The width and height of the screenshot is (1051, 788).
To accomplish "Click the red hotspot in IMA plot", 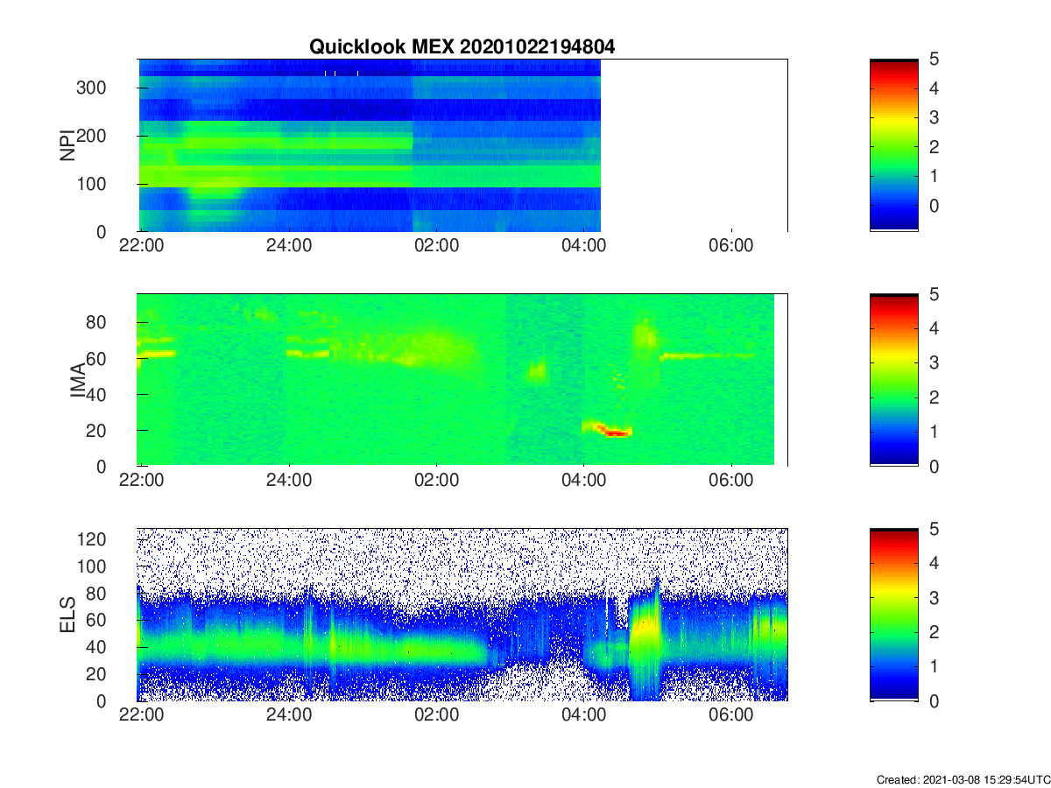I will (616, 432).
